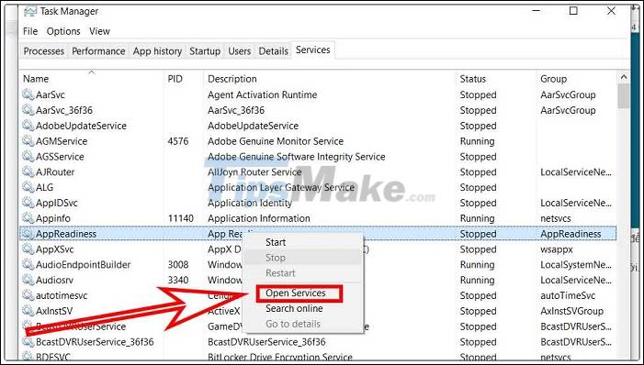Click the autoTimeSvc group cell

point(568,295)
